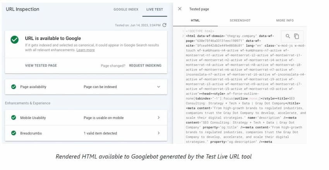The width and height of the screenshot is (329, 170).
Task: Click the Breadcrumbs green check icon
Action: [14, 133]
